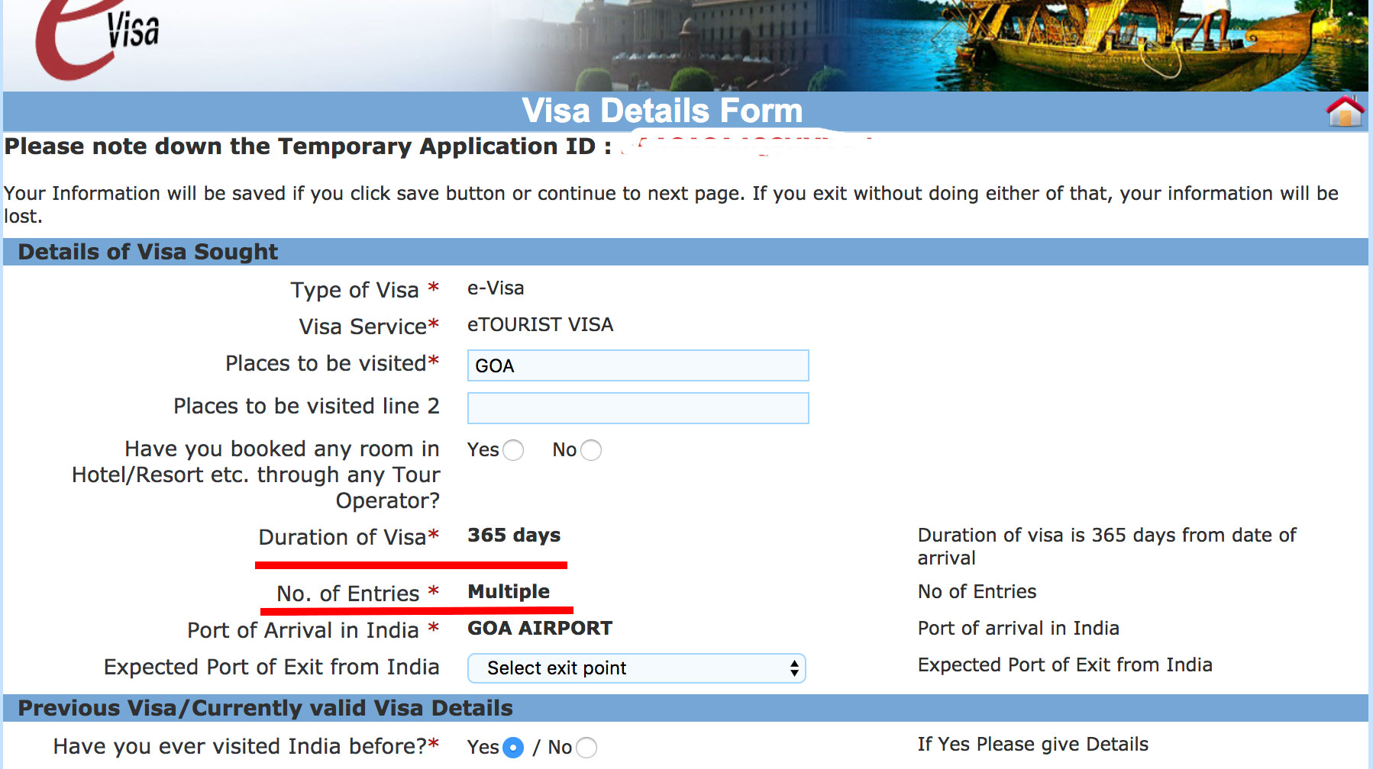Click the Home icon in the title bar
Screen dimensions: 1373x769
point(1345,112)
